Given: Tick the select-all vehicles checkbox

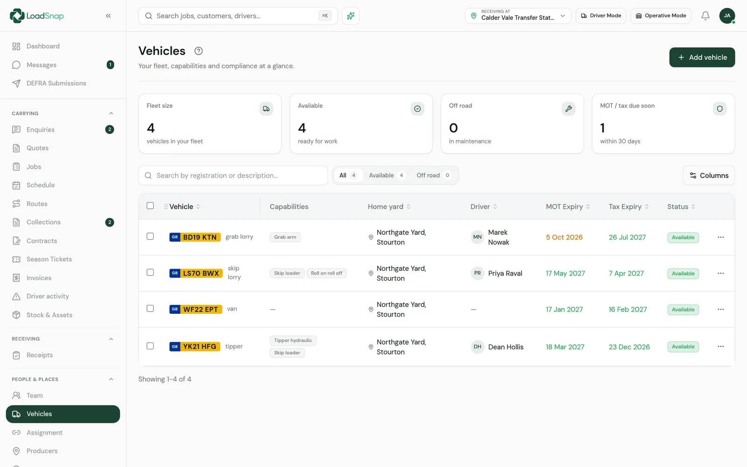Looking at the screenshot, I should point(150,205).
